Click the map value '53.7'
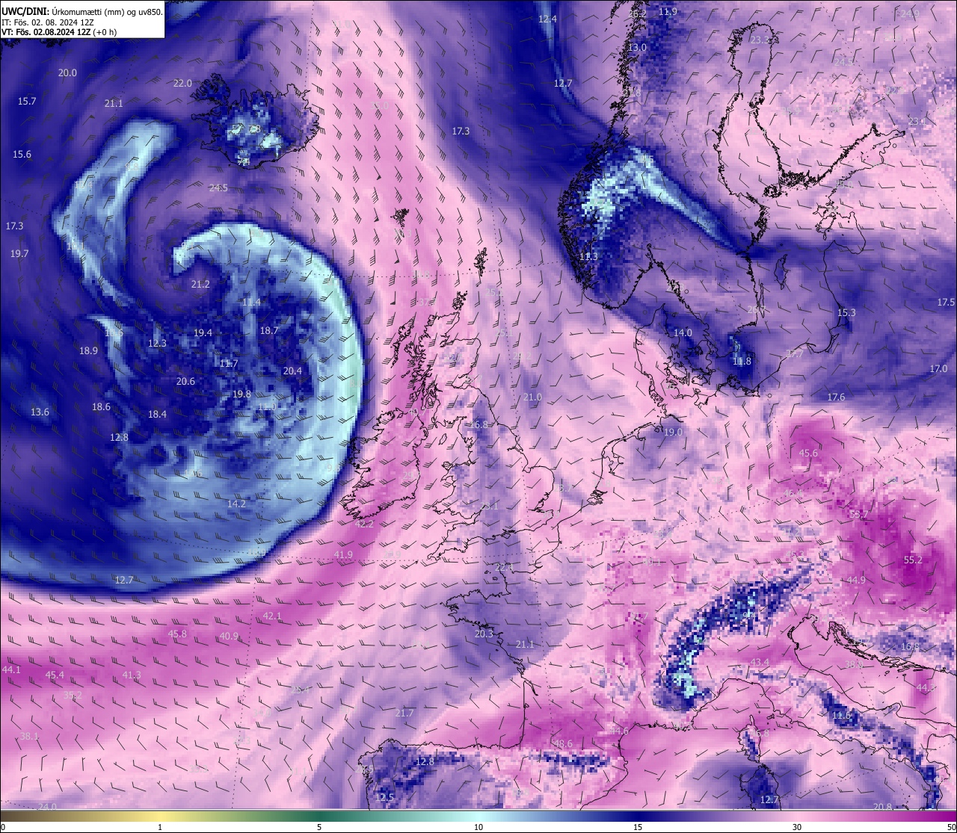 858,514
